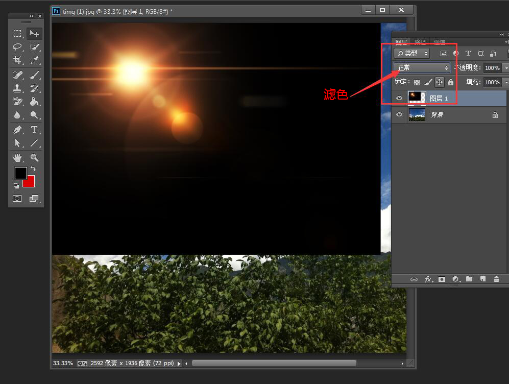Toggle adjustment layer filter icon
This screenshot has height=384, width=509.
[456, 53]
